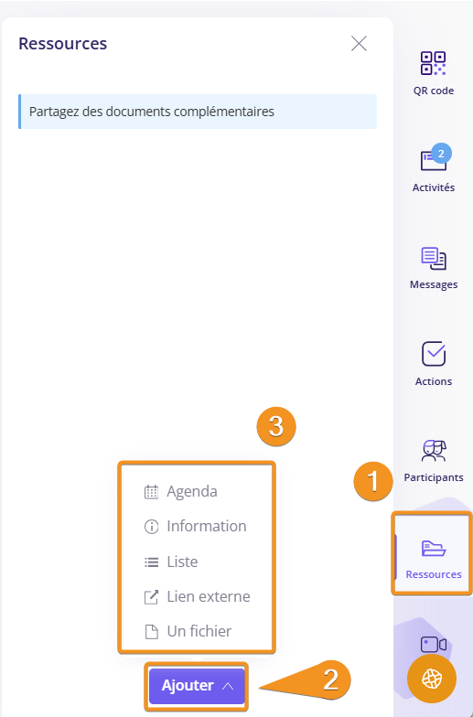This screenshot has width=473, height=717.
Task: Click the orange globe button
Action: tap(432, 679)
